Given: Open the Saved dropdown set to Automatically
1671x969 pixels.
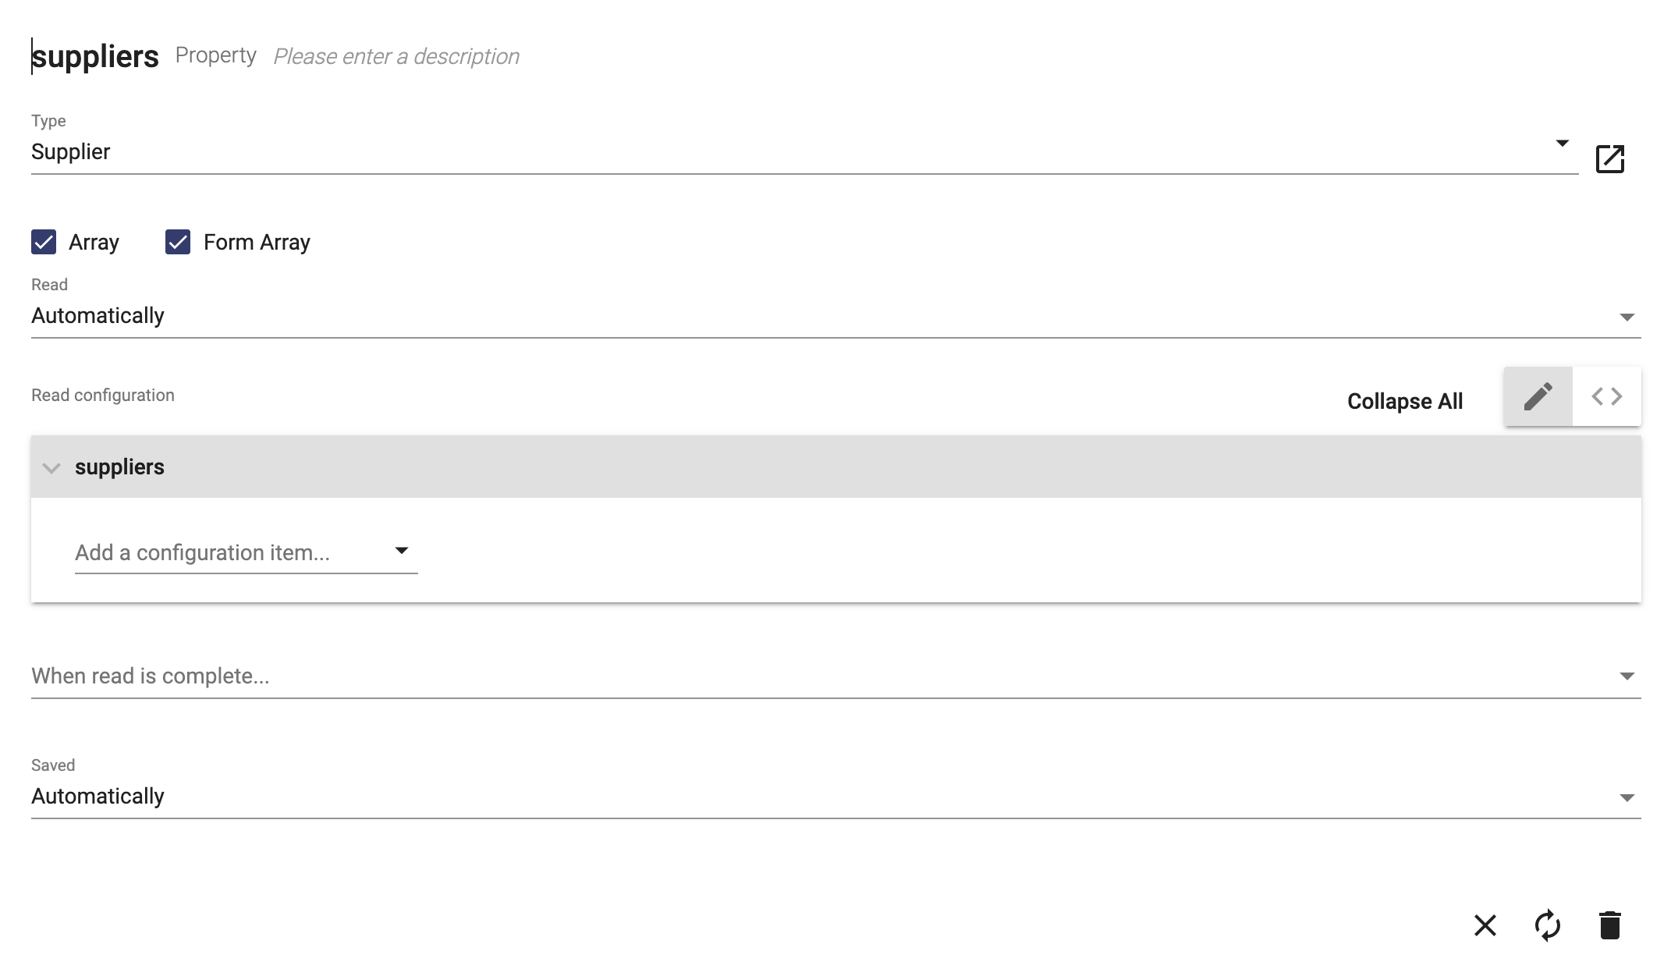Looking at the screenshot, I should 834,796.
